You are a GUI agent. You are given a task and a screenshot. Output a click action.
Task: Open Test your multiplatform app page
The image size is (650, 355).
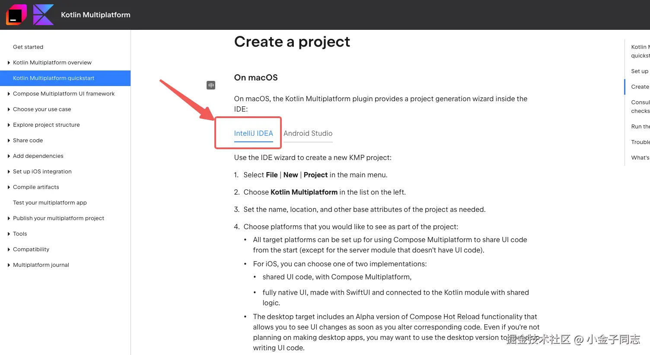tap(50, 203)
